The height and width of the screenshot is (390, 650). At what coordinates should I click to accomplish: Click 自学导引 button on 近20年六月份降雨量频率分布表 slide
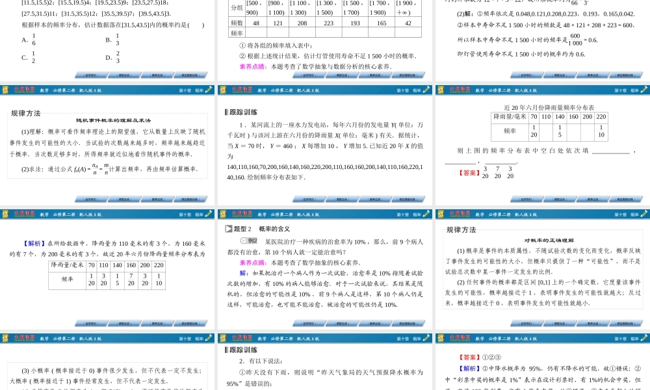(526, 200)
